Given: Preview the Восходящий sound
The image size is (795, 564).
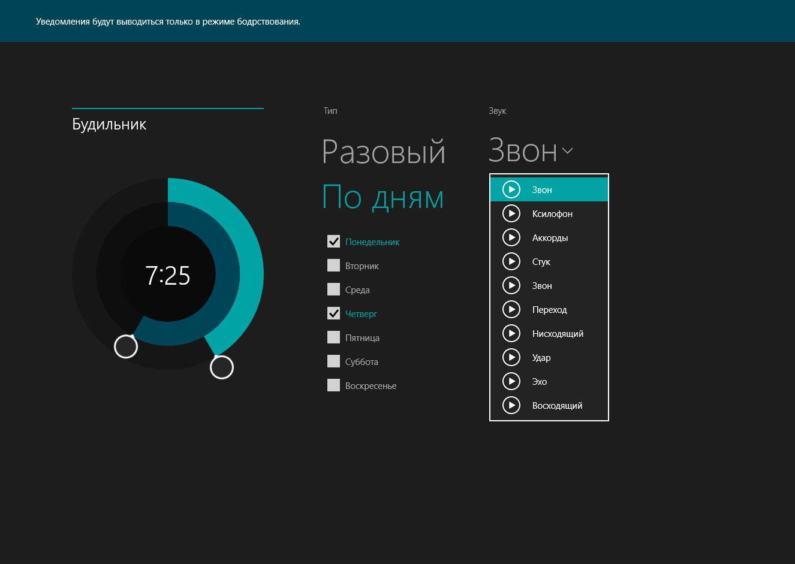Looking at the screenshot, I should 511,405.
